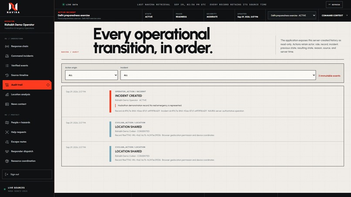The image size is (351, 197).
Task: Click the Live Sources status indicator
Action: 5,189
